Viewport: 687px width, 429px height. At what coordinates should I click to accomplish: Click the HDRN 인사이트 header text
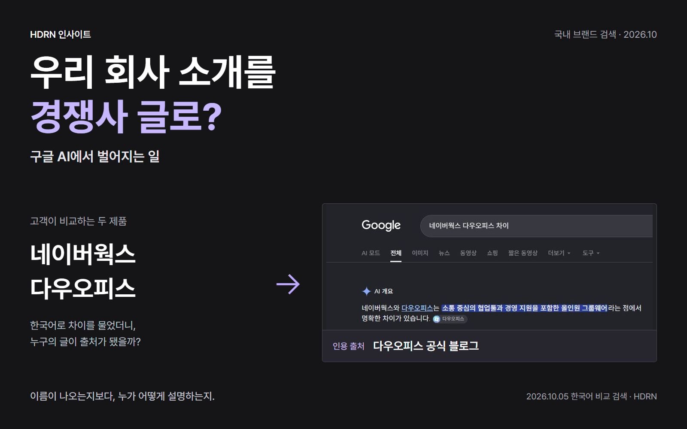61,35
